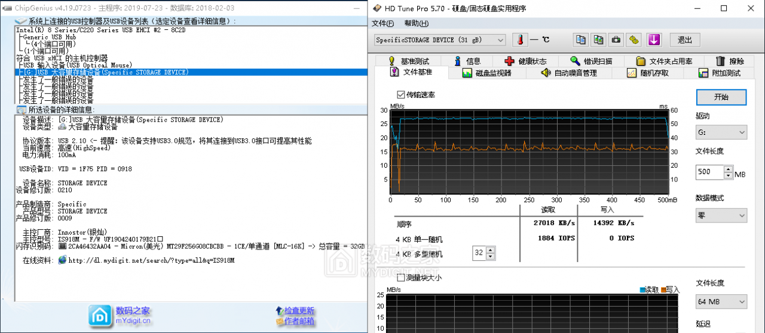765x333 pixels.
Task: Click the camera save screenshot icon
Action: pos(616,40)
